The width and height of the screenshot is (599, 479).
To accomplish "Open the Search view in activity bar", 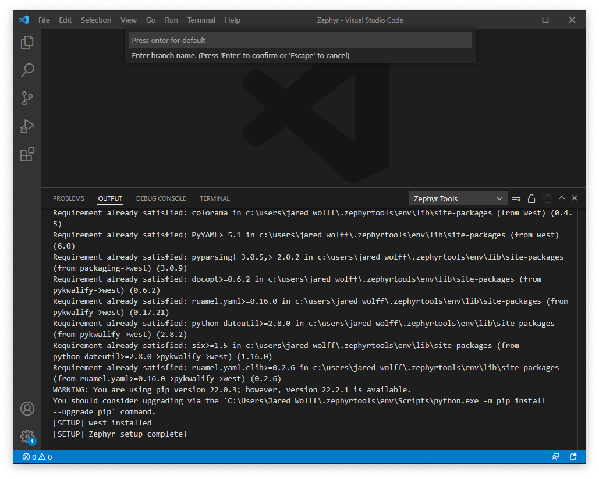I will 27,70.
